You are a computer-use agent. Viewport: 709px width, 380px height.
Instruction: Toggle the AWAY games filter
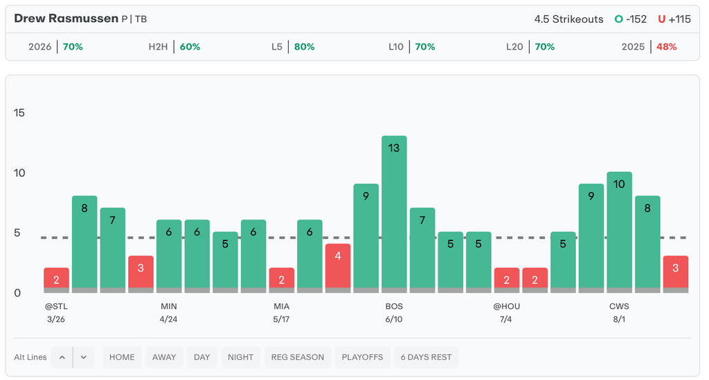[x=164, y=357]
